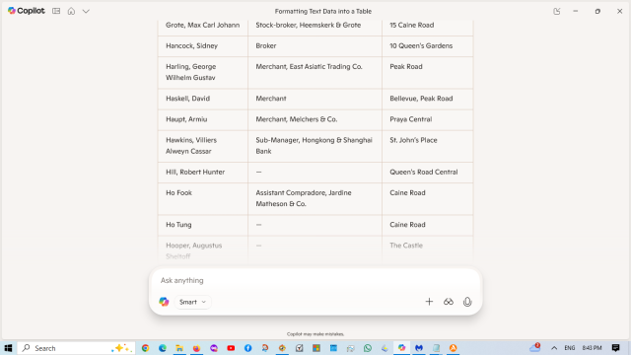631x355 pixels.
Task: Click the 8:43 PM clock
Action: click(592, 348)
